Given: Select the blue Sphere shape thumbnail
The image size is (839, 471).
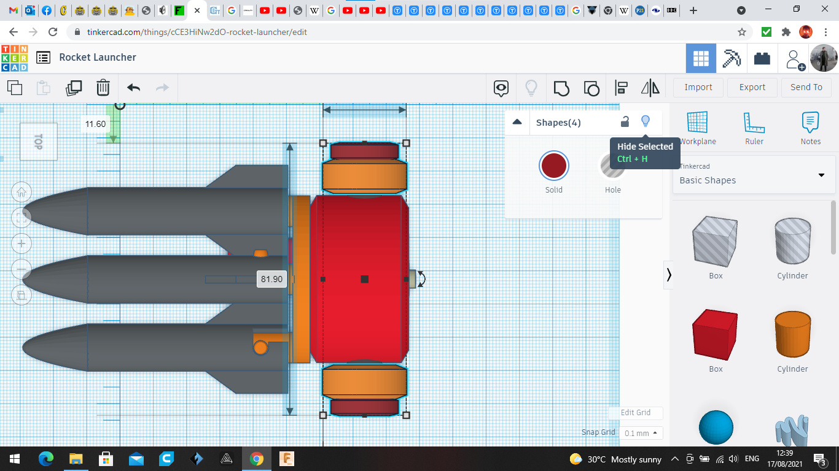Looking at the screenshot, I should 716,427.
